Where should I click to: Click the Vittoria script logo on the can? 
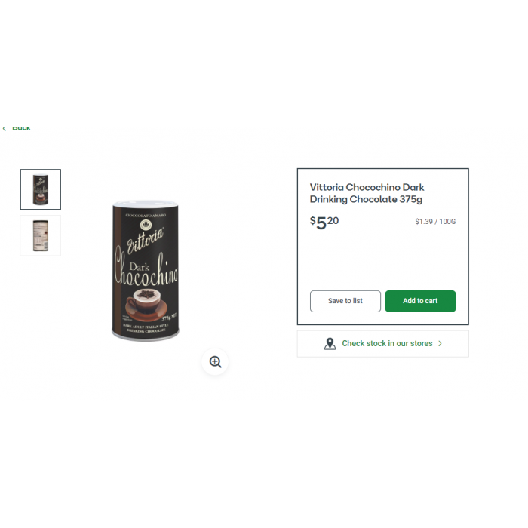[145, 241]
